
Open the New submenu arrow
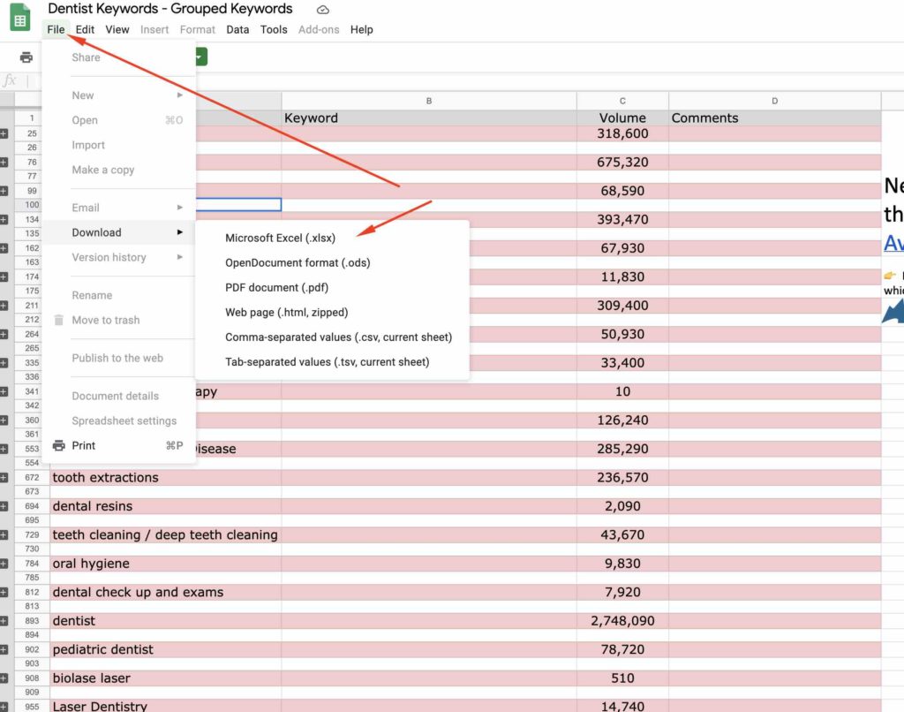point(179,95)
